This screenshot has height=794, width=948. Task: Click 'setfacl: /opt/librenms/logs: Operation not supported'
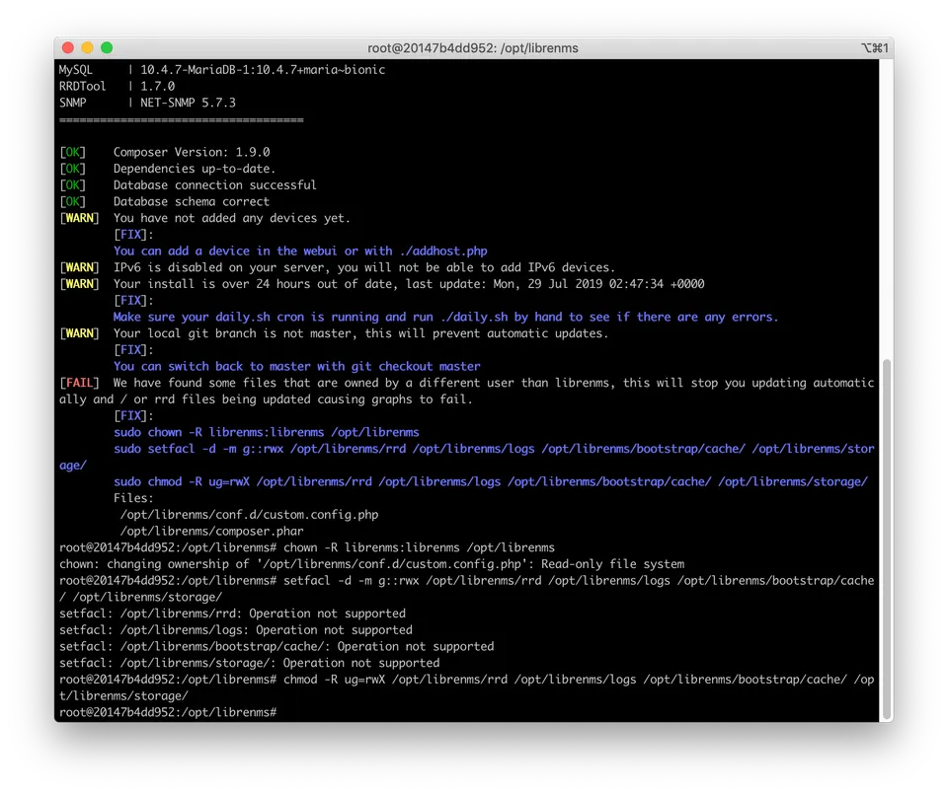click(236, 629)
